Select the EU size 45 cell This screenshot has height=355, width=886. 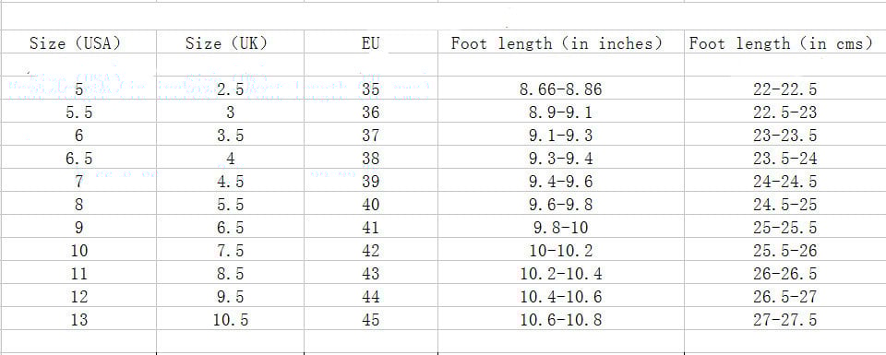371,319
